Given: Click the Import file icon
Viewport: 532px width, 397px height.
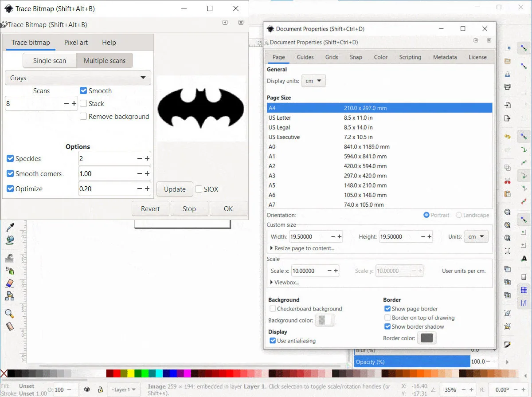Looking at the screenshot, I should [508, 106].
